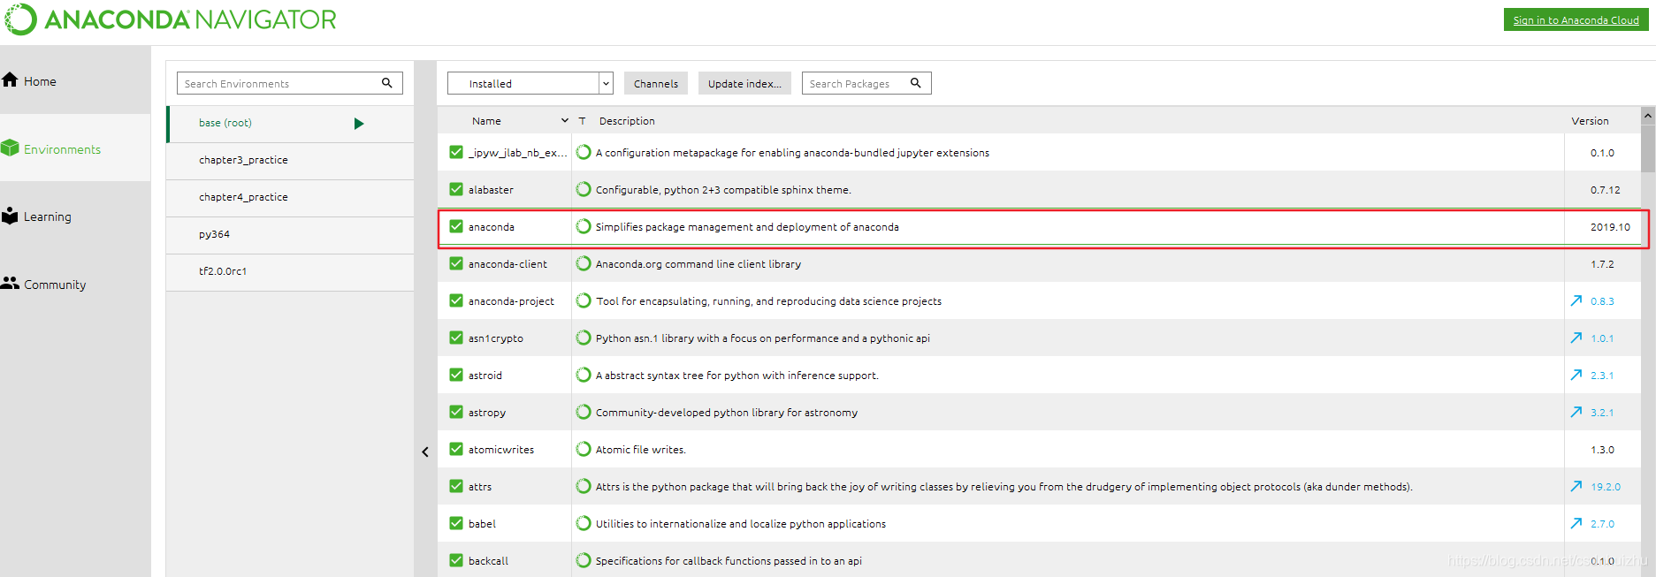Select the py364 environment
The height and width of the screenshot is (577, 1656).
tap(290, 235)
